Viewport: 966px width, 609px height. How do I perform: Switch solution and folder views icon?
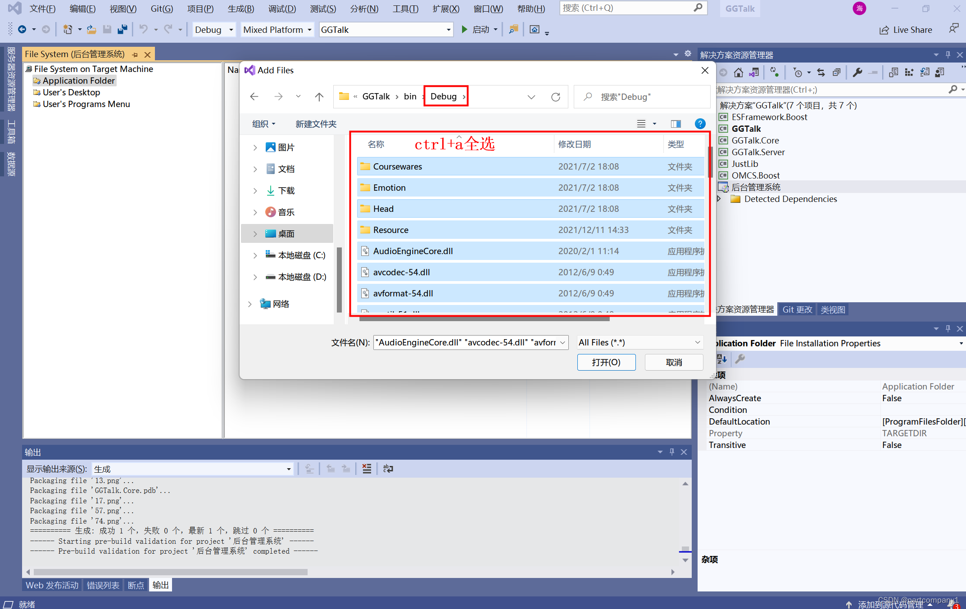point(754,72)
